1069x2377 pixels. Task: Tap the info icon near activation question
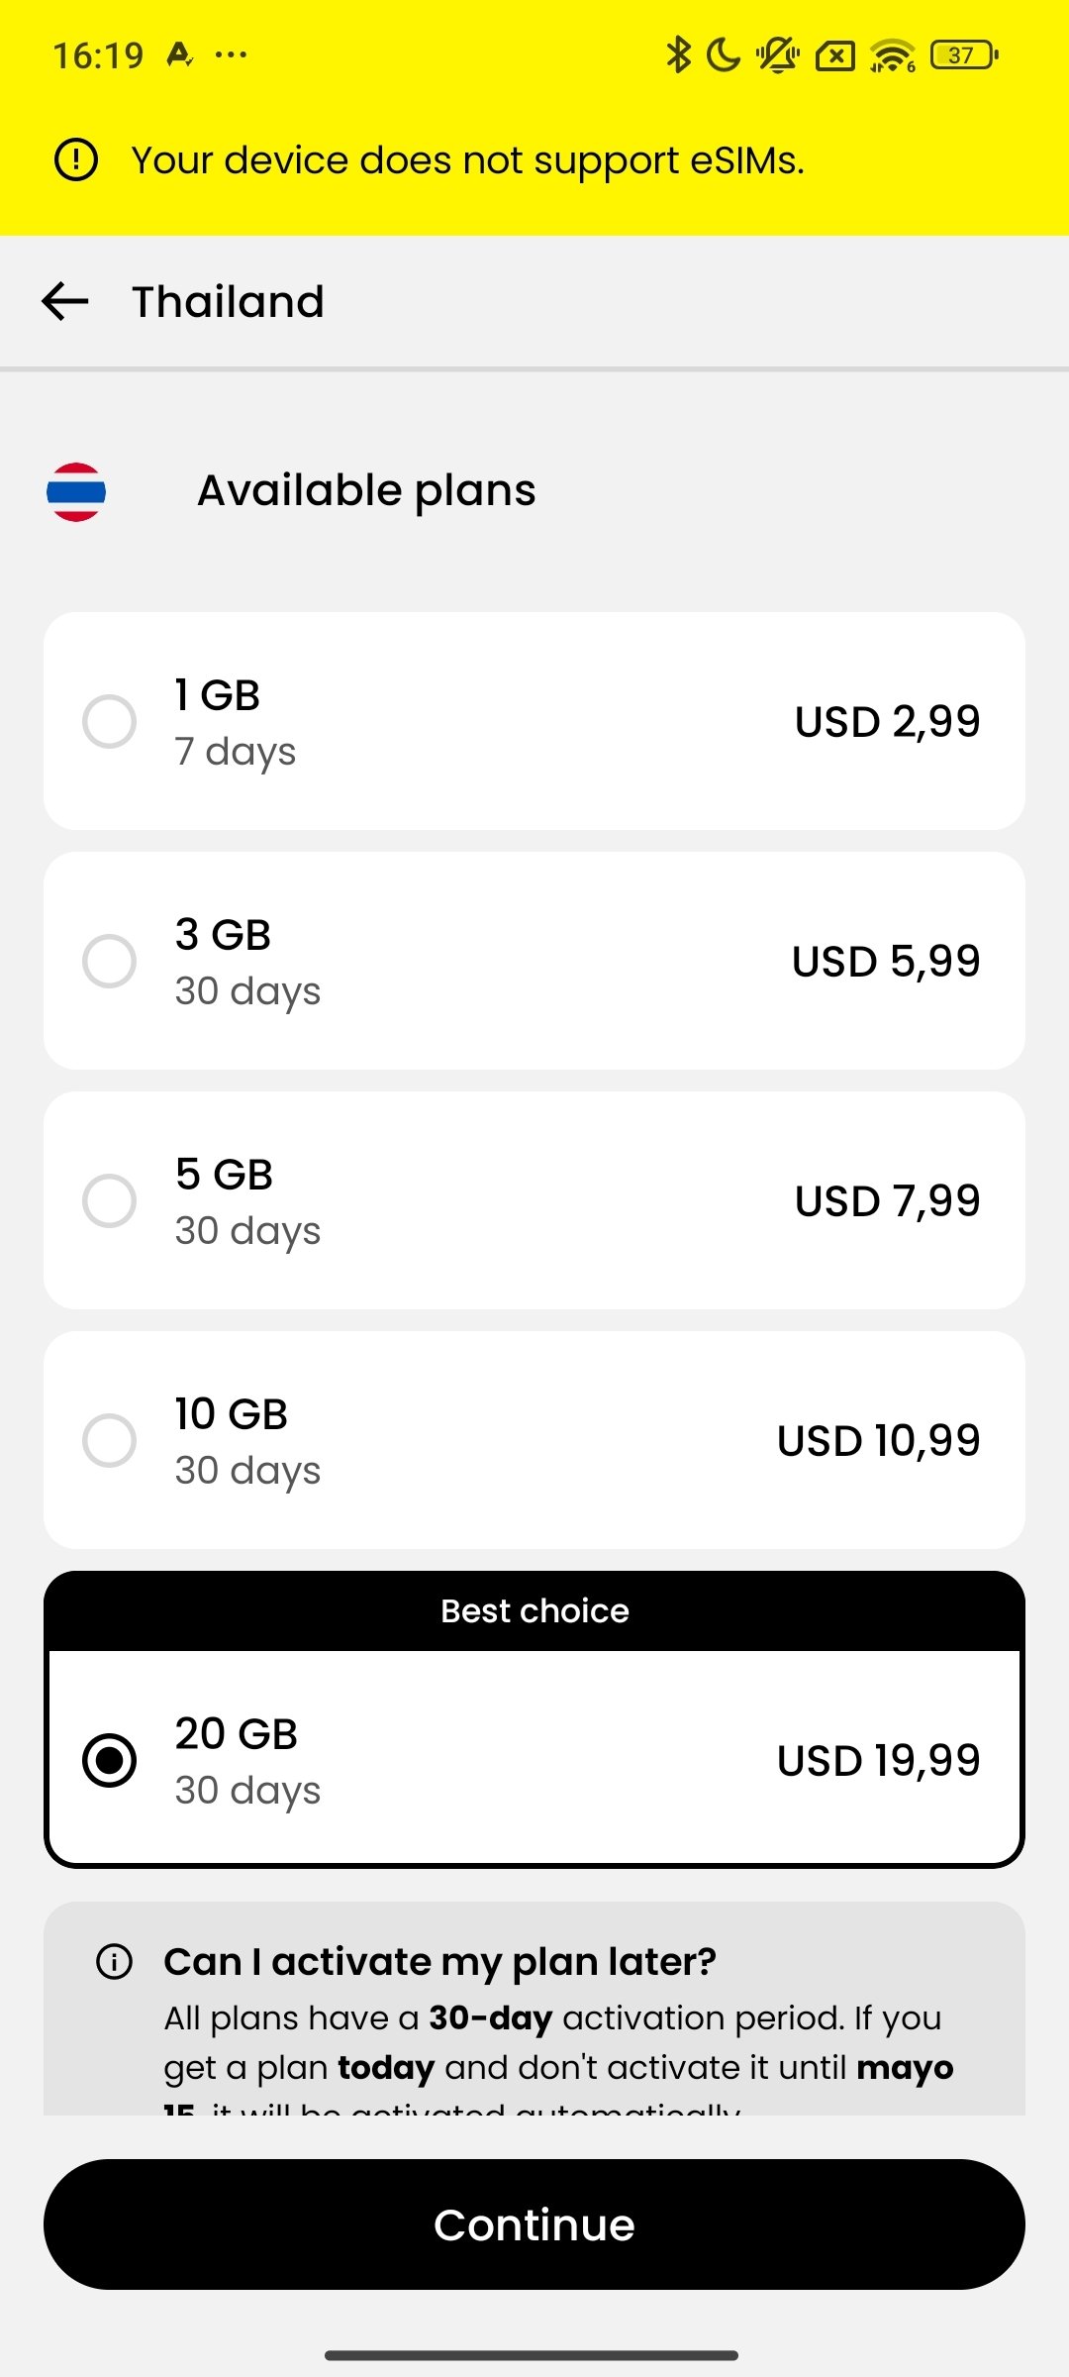pos(114,1961)
